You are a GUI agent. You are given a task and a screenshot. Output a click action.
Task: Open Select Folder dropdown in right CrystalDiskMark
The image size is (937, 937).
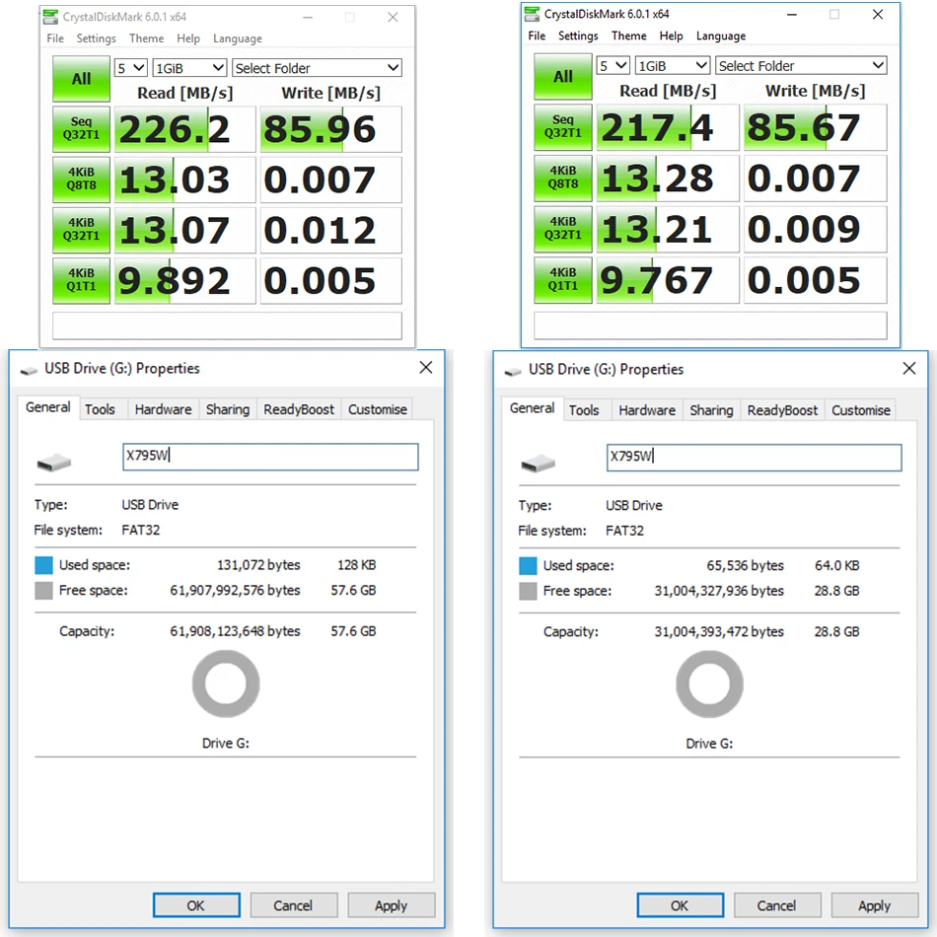point(801,65)
